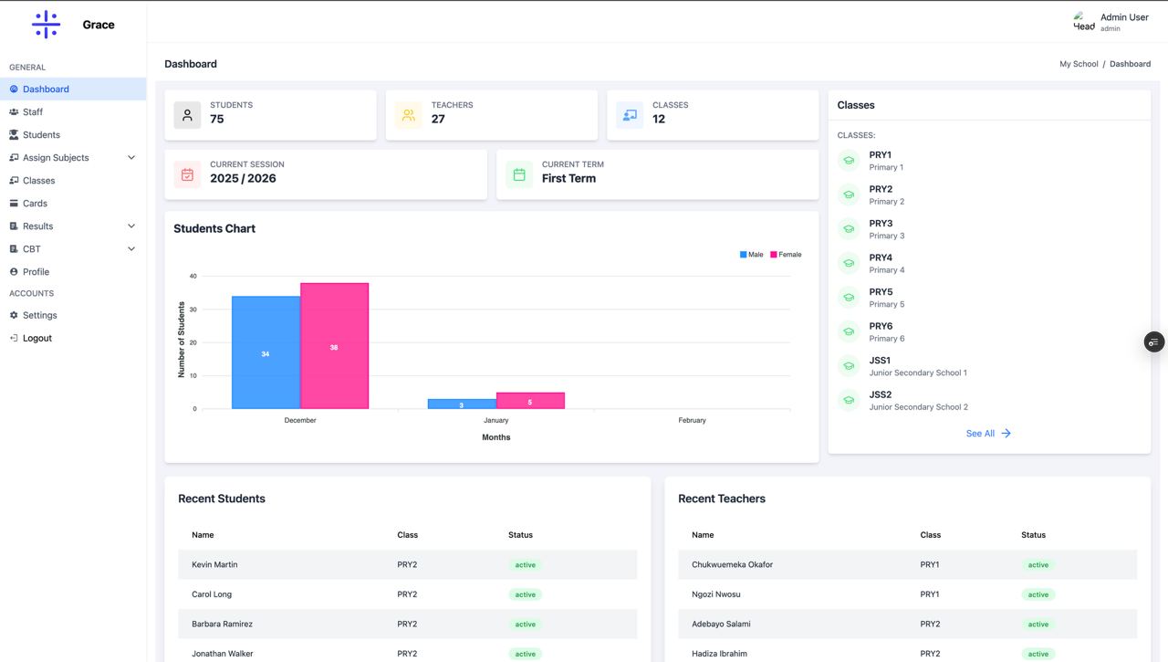This screenshot has height=662, width=1168.
Task: Click the graduation cap icon for PRY5
Action: tap(849, 298)
